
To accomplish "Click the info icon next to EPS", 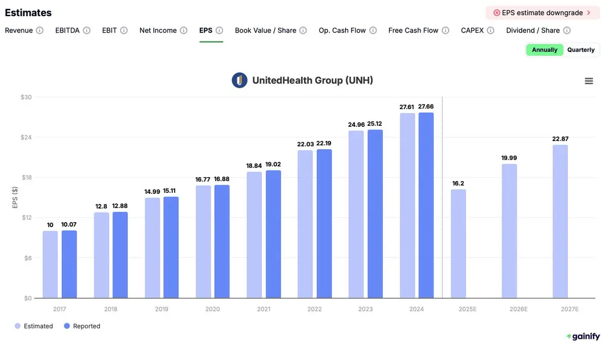I will click(219, 30).
